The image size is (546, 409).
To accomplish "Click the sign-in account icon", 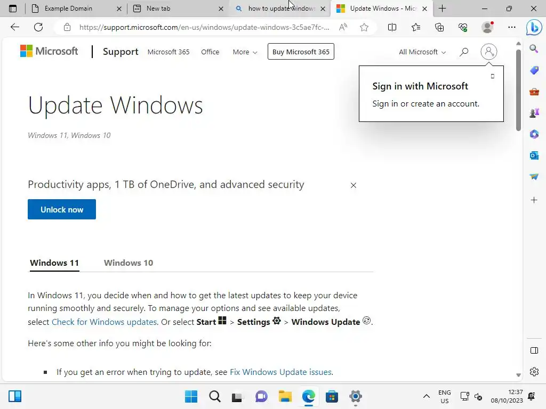I will tap(488, 52).
